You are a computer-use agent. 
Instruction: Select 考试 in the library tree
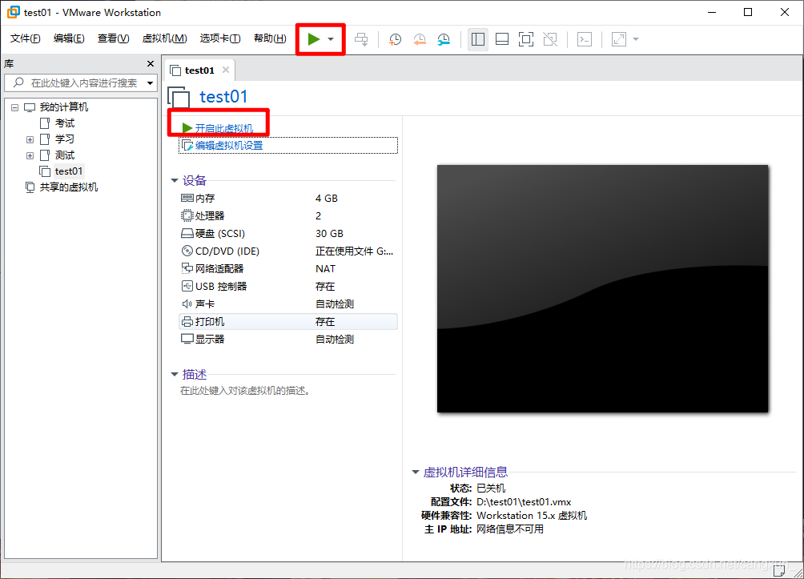click(65, 123)
